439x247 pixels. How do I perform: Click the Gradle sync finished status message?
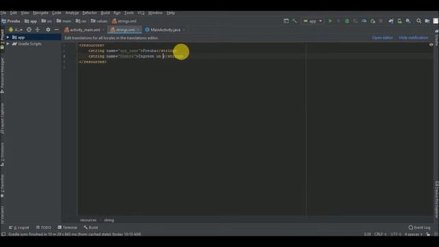(x=75, y=234)
